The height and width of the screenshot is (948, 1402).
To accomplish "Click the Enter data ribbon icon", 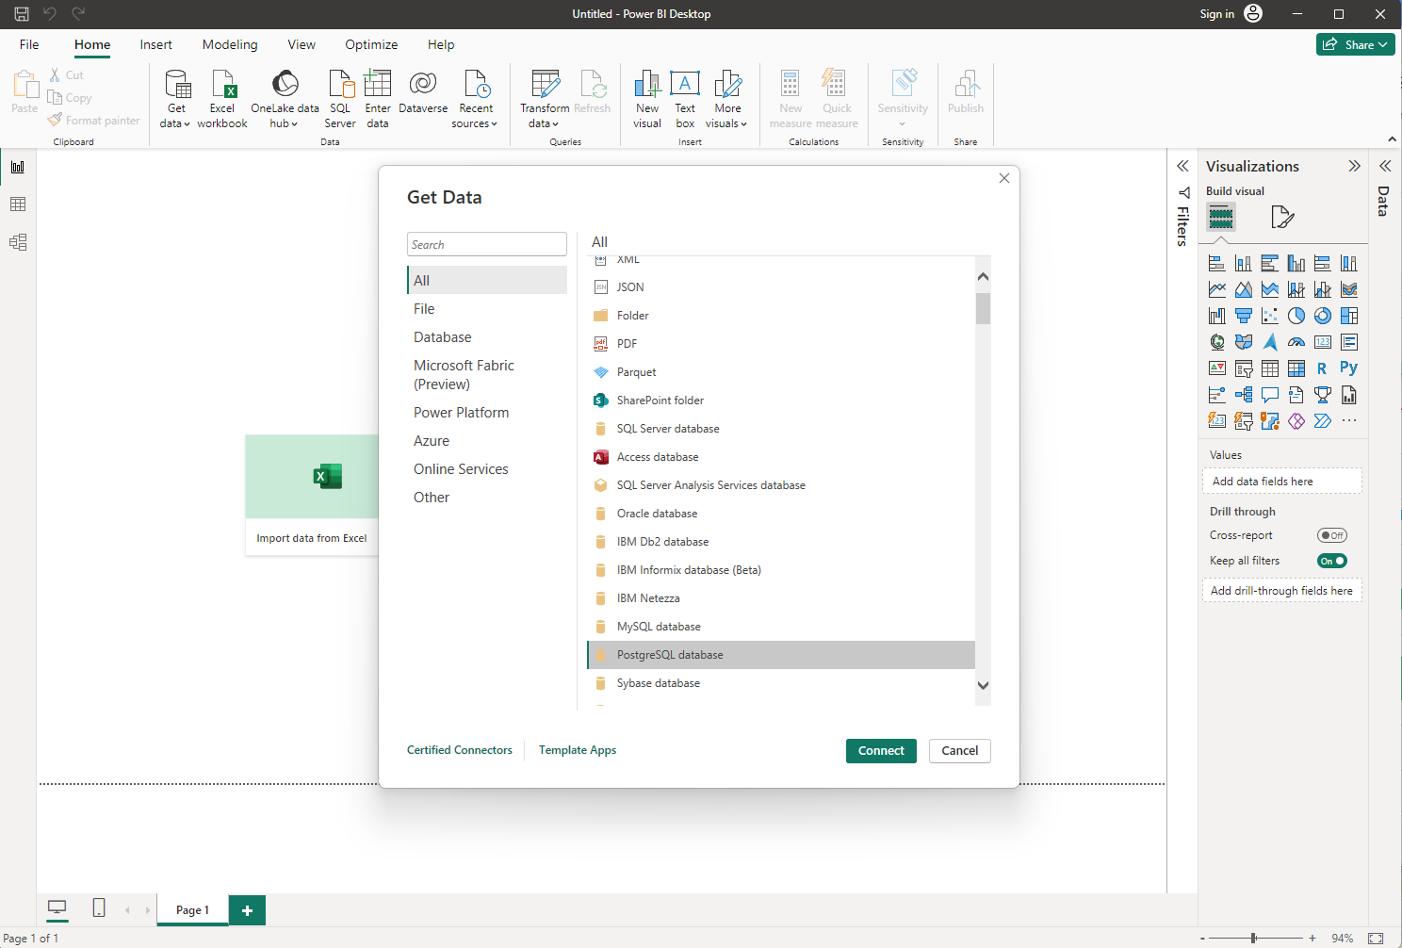I will coord(378,99).
